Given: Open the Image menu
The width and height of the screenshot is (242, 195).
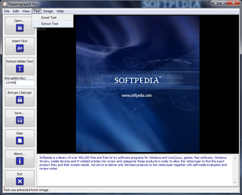Looking at the screenshot, I should (x=48, y=11).
